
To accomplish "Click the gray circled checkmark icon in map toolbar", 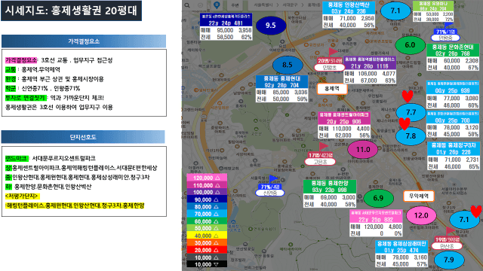I will pyautogui.click(x=201, y=5).
